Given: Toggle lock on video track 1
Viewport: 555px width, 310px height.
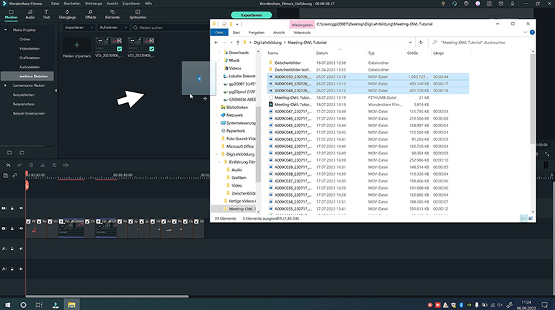Looking at the screenshot, I should [x=12, y=229].
